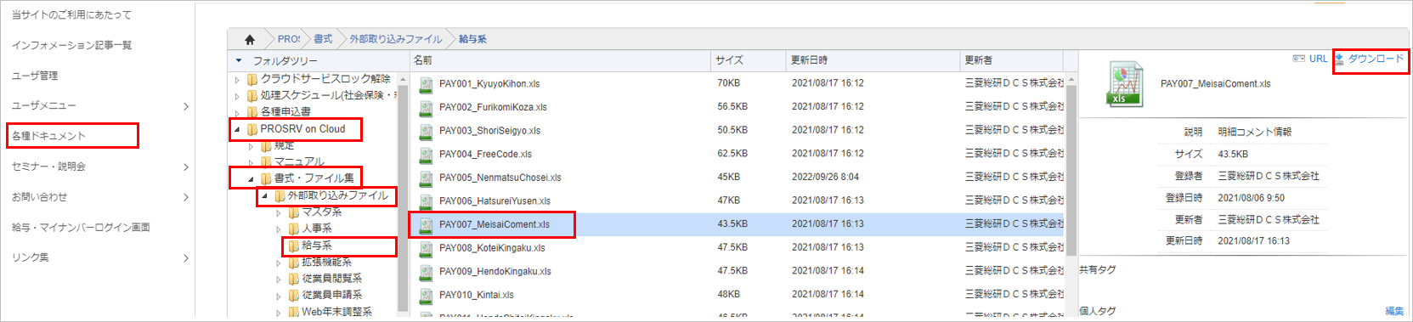The width and height of the screenshot is (1413, 322).
Task: Sort by the 名前 column header
Action: tap(560, 60)
